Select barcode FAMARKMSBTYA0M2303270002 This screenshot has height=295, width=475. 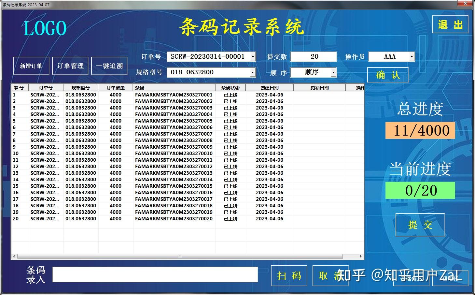[174, 101]
